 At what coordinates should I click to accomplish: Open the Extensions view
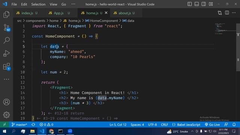[x=6, y=67]
